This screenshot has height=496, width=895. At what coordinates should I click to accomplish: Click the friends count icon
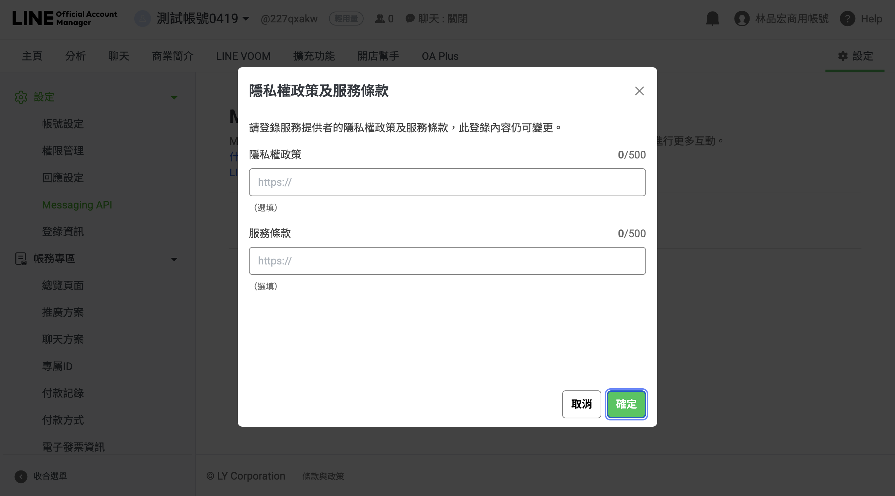(x=379, y=19)
